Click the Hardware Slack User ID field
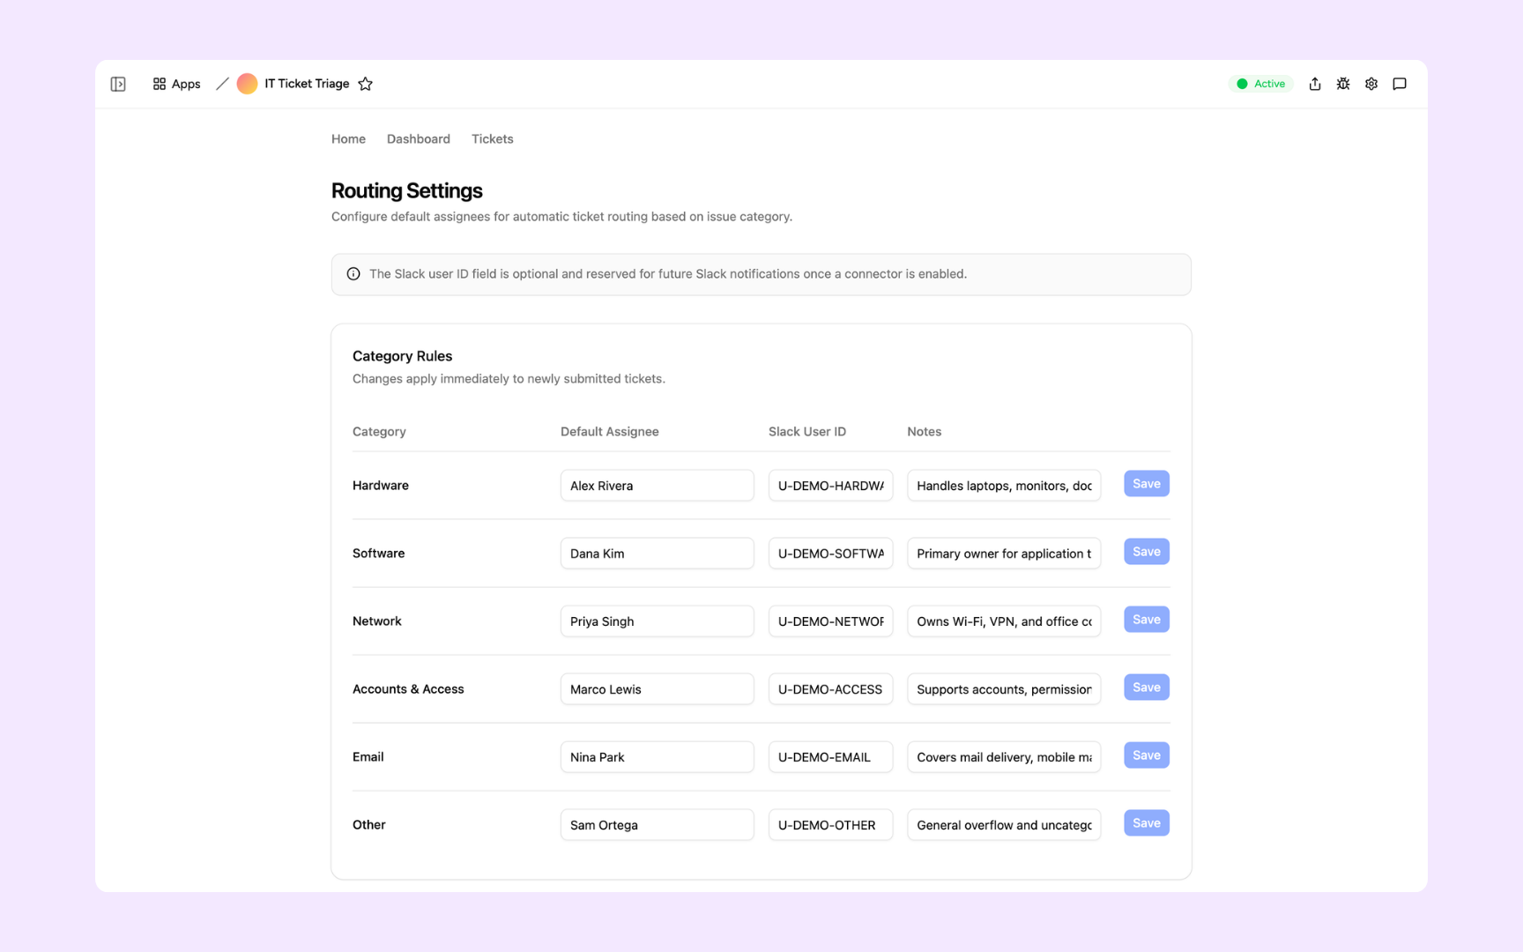 831,486
